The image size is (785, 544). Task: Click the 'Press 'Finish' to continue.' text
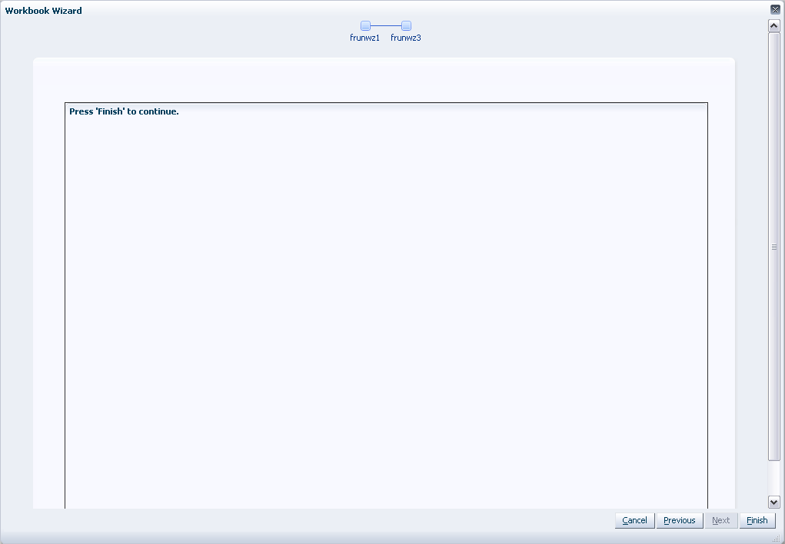(124, 111)
